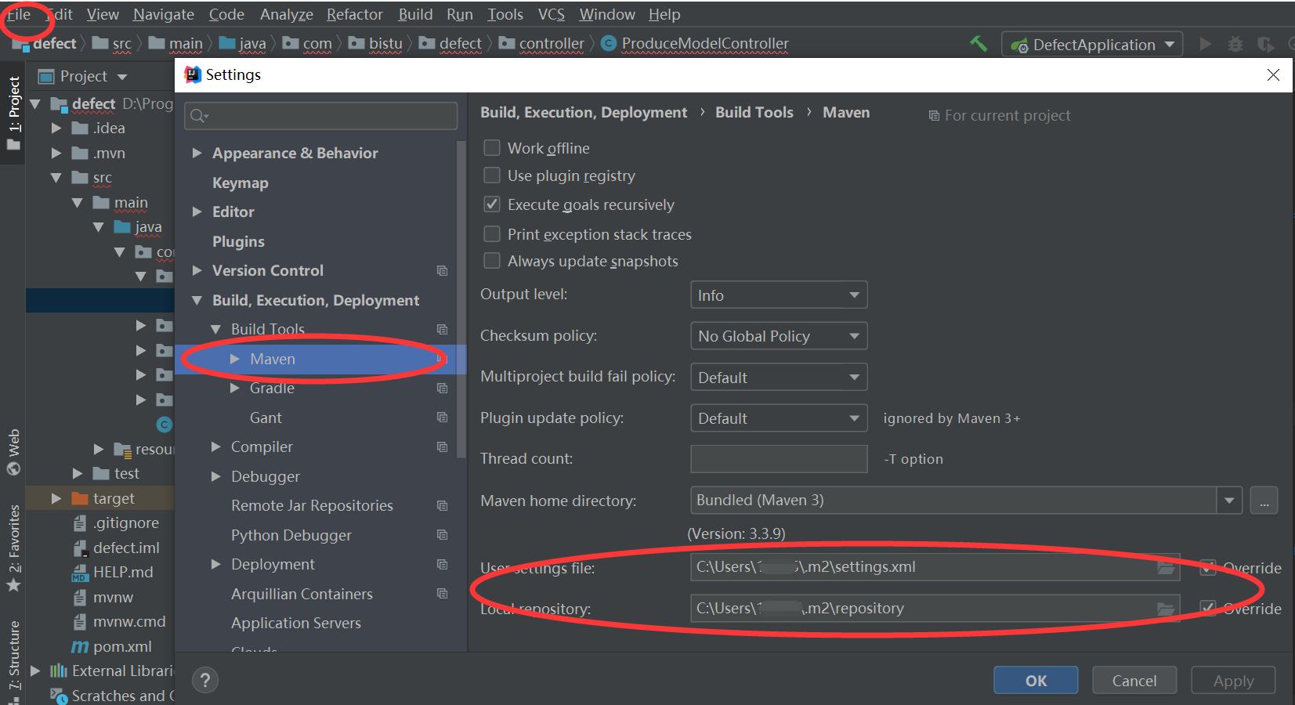Select Application Servers settings entry
Viewport: 1295px width, 705px height.
tap(296, 623)
